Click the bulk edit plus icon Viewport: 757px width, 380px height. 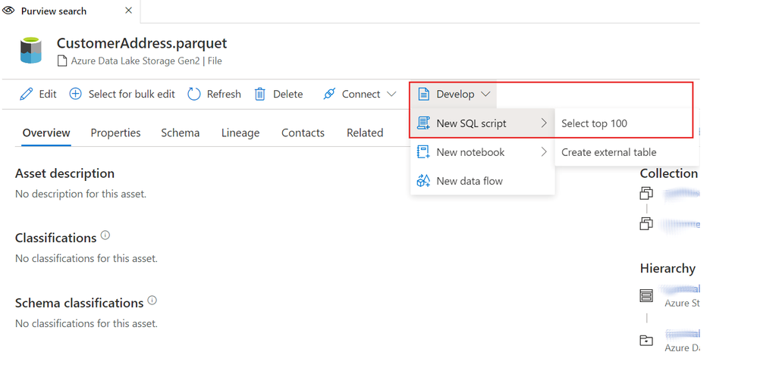coord(75,94)
